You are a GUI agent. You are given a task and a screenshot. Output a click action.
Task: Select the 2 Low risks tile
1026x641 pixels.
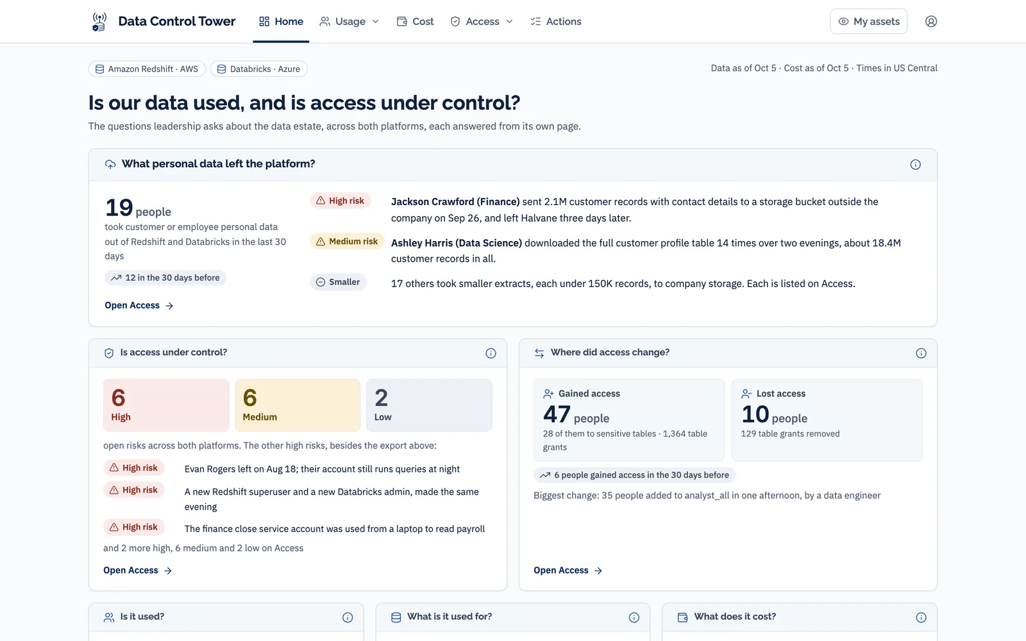tap(429, 405)
